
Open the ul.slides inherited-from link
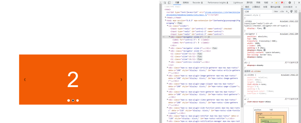coord(255,71)
